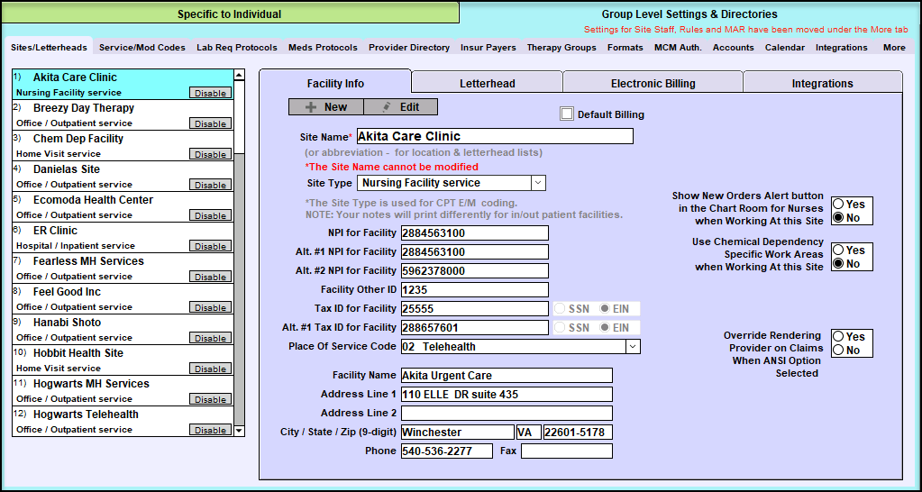The height and width of the screenshot is (492, 922).
Task: Click the New button with plus icon
Action: pyautogui.click(x=325, y=106)
